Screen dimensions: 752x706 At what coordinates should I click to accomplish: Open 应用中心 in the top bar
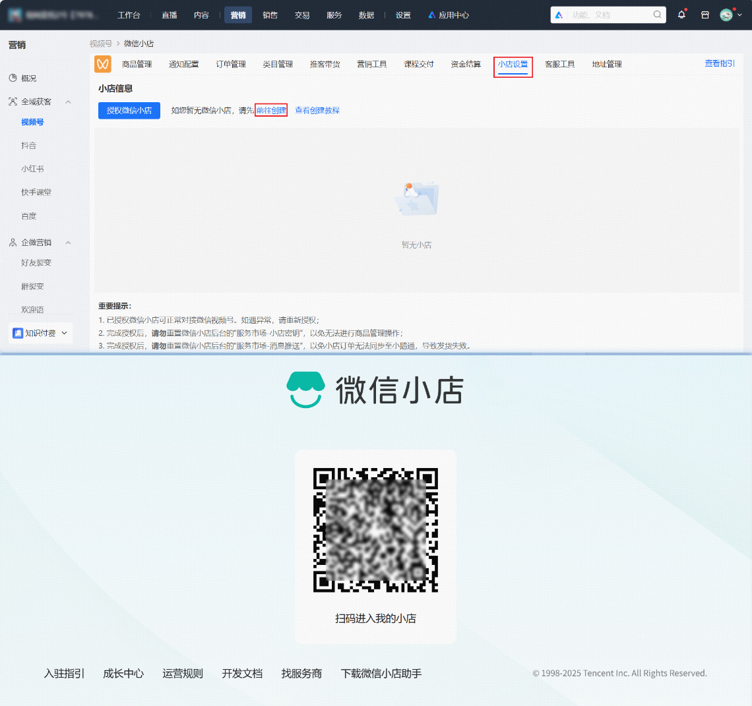coord(449,15)
